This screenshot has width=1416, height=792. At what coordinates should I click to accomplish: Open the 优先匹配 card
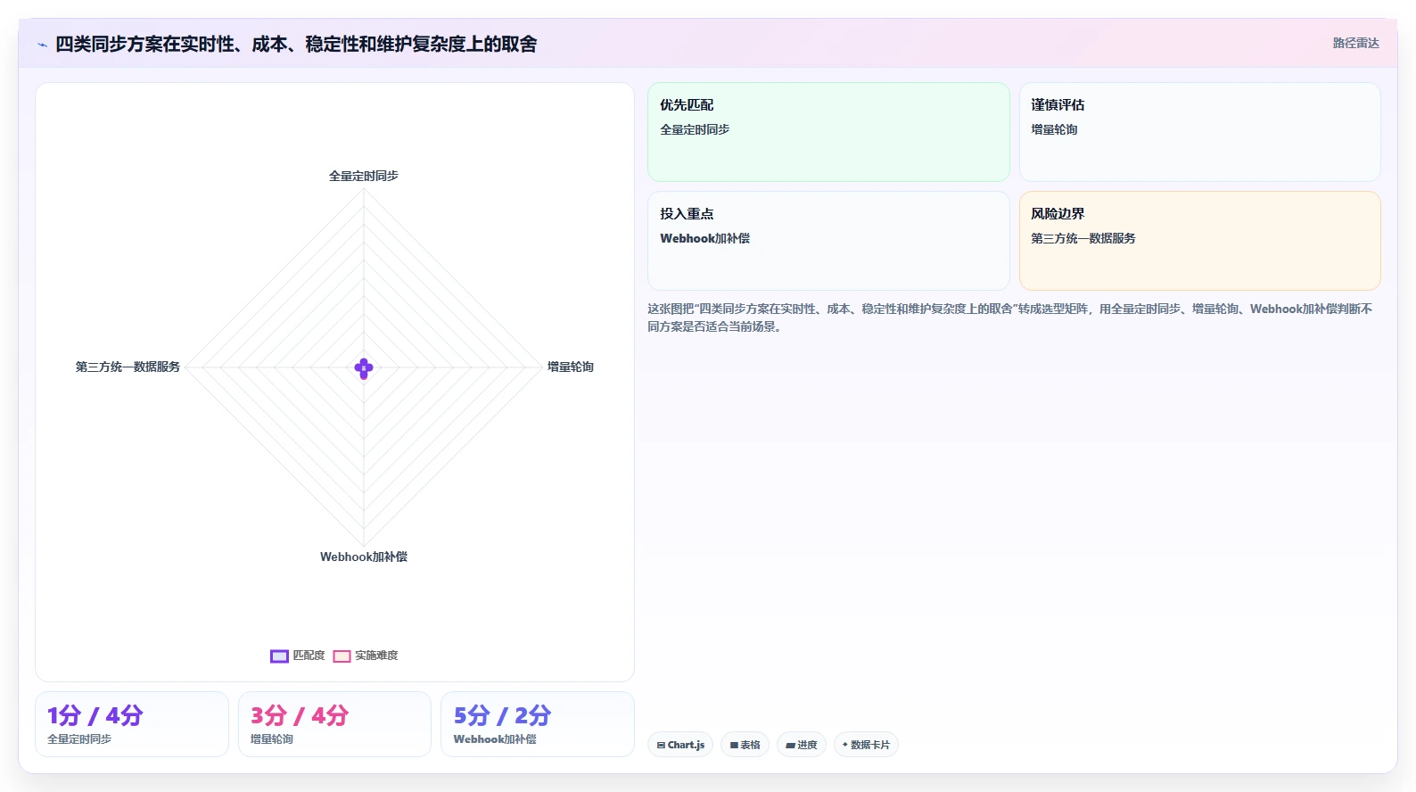tap(828, 132)
